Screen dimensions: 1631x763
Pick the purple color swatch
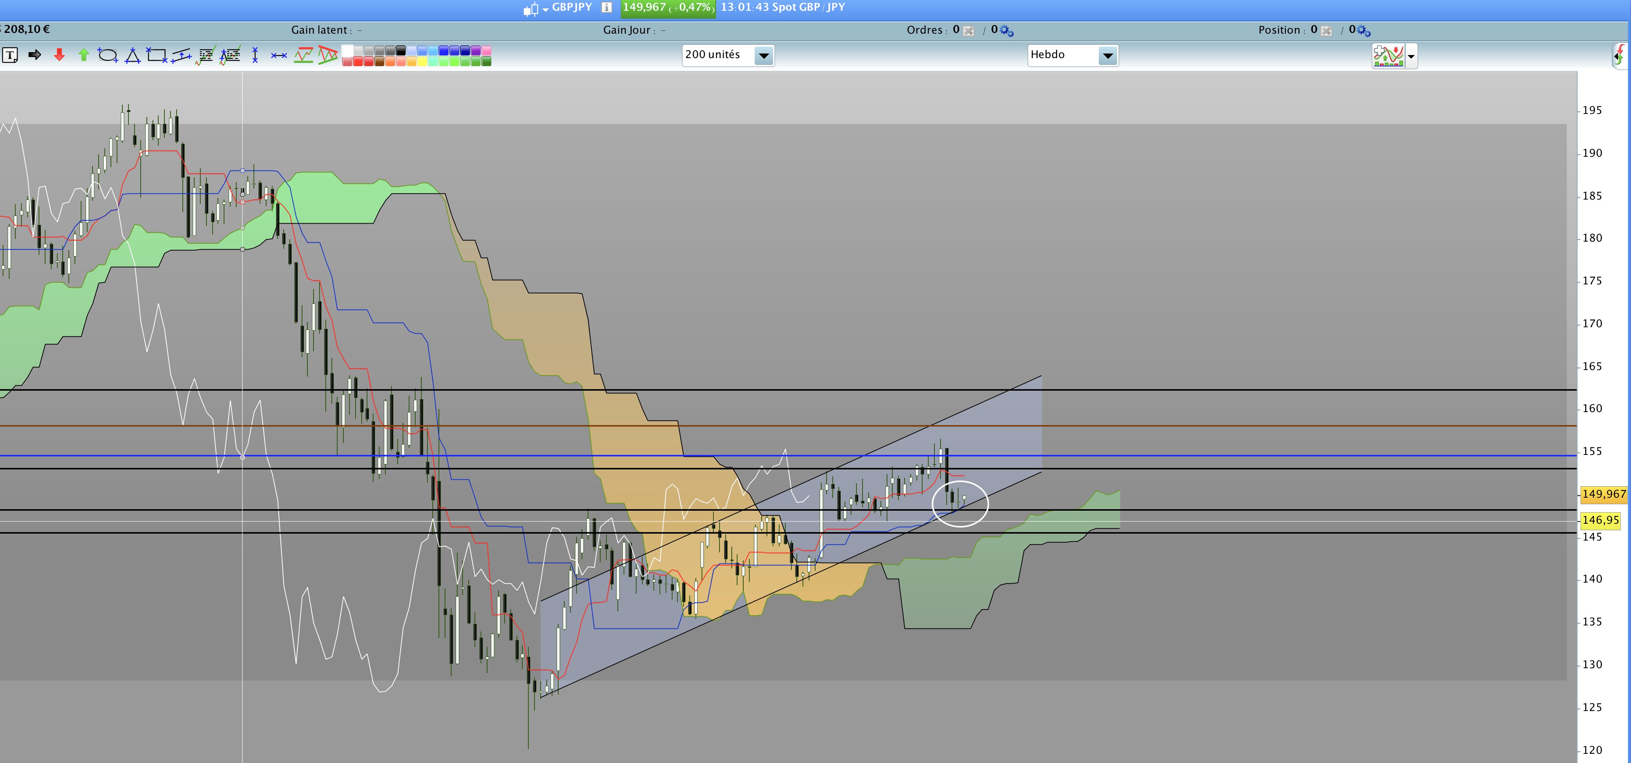click(476, 51)
